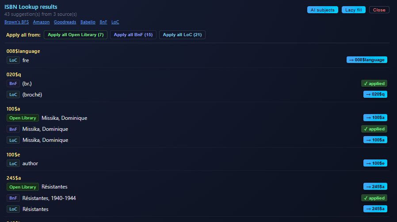Apply all Open Library suggestions
Viewport: 397px width, 222px height.
(76, 35)
